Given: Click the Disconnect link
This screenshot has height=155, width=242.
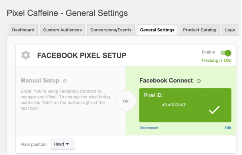Looking at the screenshot, I should click(x=149, y=128).
